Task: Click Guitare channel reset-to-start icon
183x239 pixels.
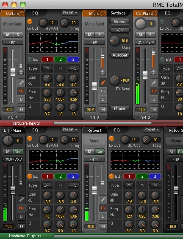Action: point(21,109)
